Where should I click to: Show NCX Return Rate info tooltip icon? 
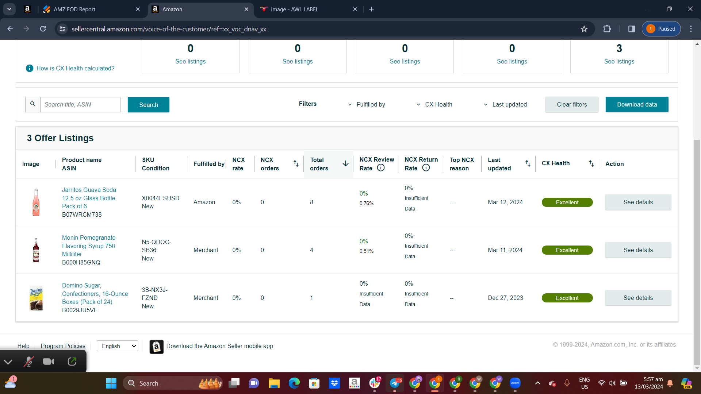point(426,168)
